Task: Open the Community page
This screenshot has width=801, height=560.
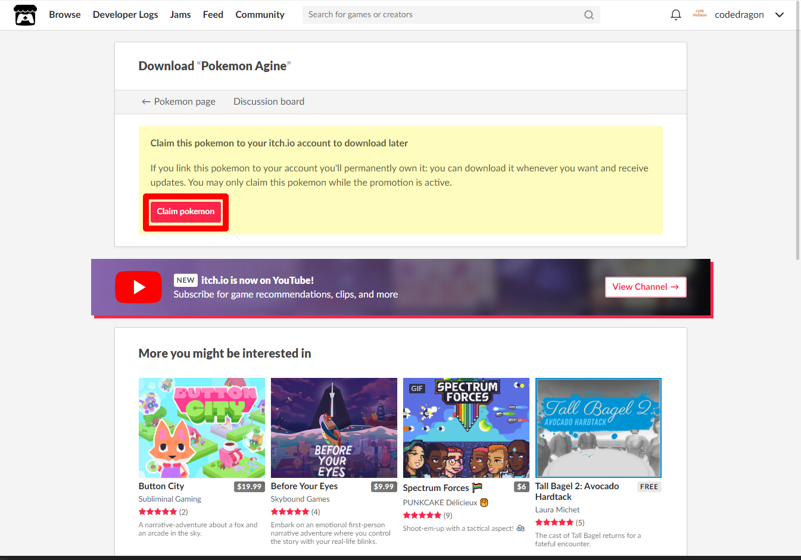Action: coord(260,14)
